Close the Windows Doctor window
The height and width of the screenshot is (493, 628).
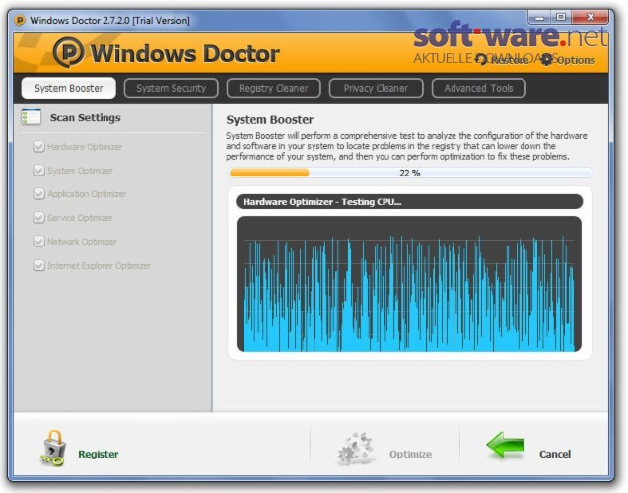point(590,17)
